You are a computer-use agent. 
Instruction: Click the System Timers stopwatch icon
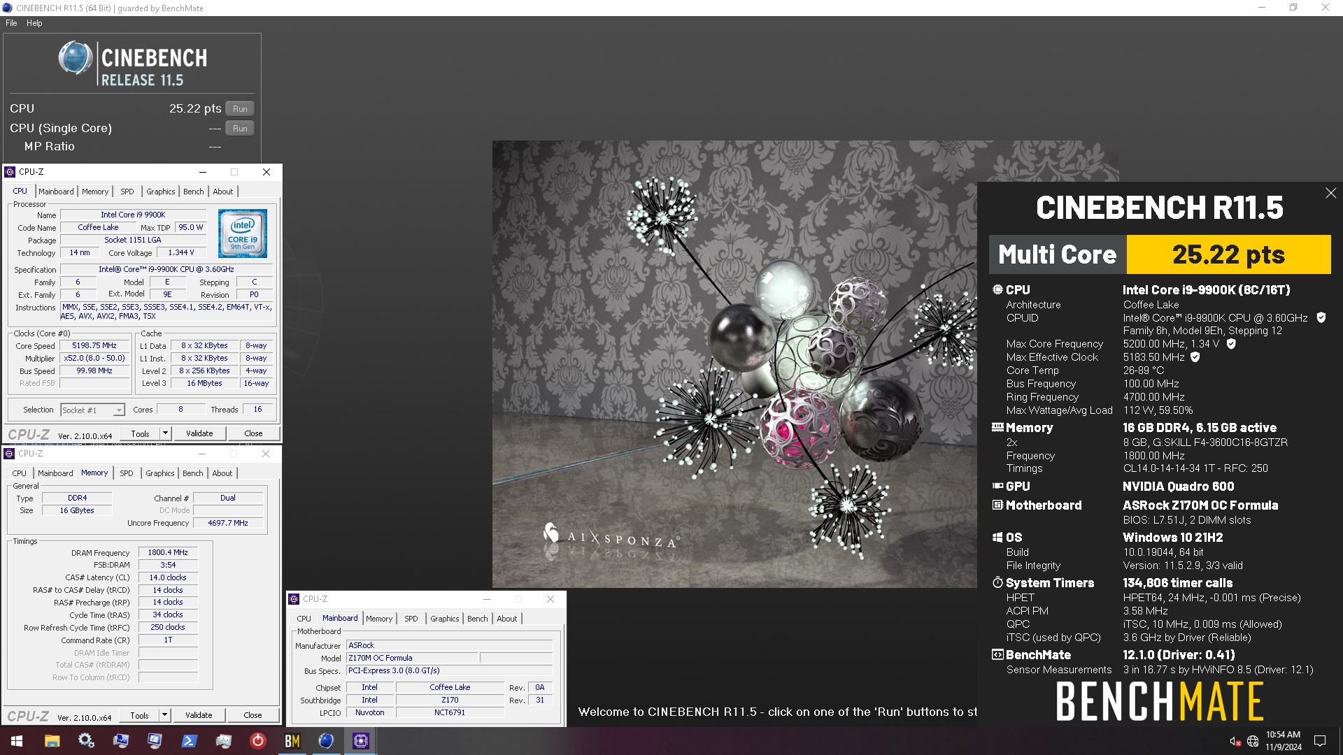(x=997, y=582)
